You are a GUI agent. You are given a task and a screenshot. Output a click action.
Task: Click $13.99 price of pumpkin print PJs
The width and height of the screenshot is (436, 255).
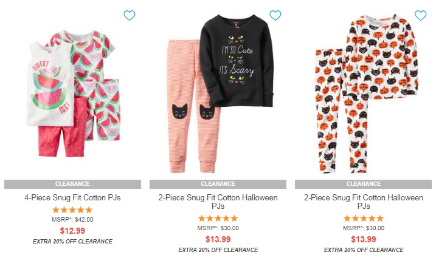point(364,239)
